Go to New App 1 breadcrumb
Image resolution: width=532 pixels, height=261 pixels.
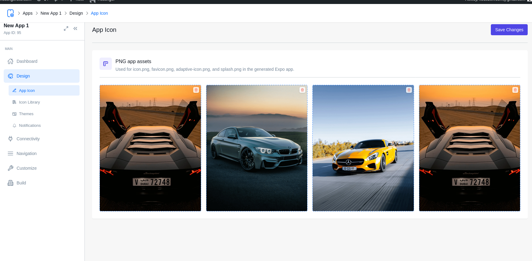pos(51,13)
